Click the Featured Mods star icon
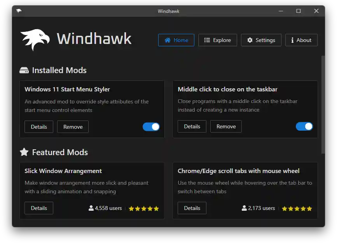The height and width of the screenshot is (243, 337). 24,152
